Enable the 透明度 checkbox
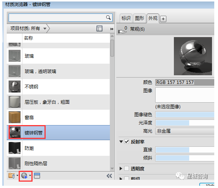218x188 pixels. pos(127,169)
